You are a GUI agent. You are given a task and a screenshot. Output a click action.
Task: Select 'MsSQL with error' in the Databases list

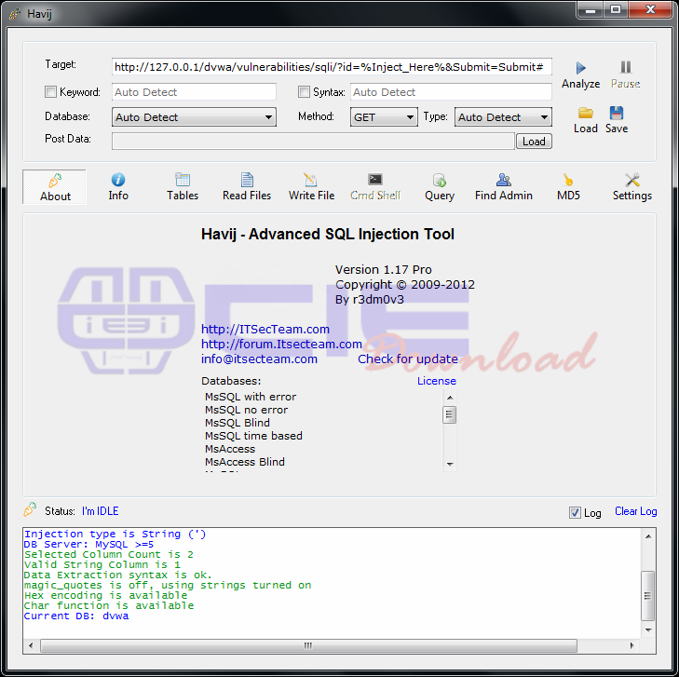coord(251,397)
